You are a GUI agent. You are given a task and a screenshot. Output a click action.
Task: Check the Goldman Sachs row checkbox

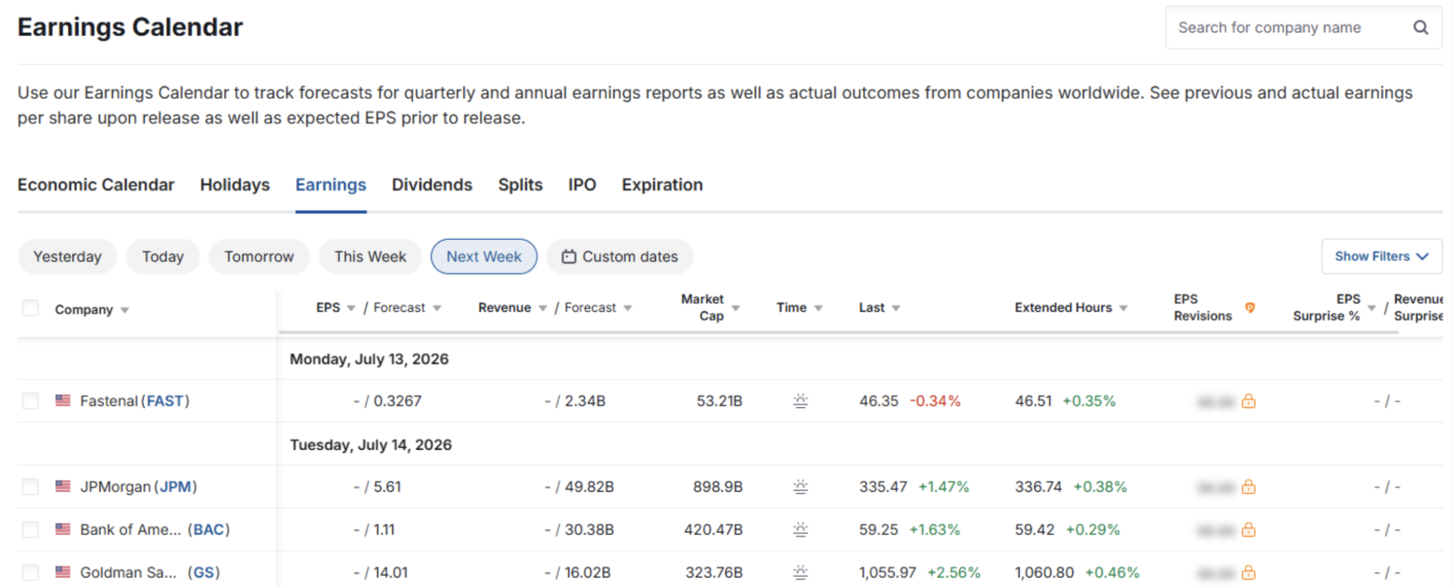click(x=30, y=572)
